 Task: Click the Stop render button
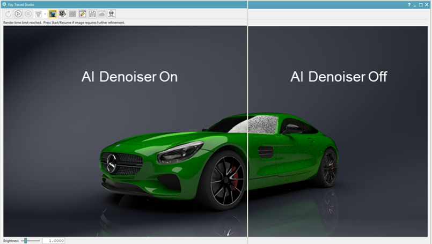[27, 14]
